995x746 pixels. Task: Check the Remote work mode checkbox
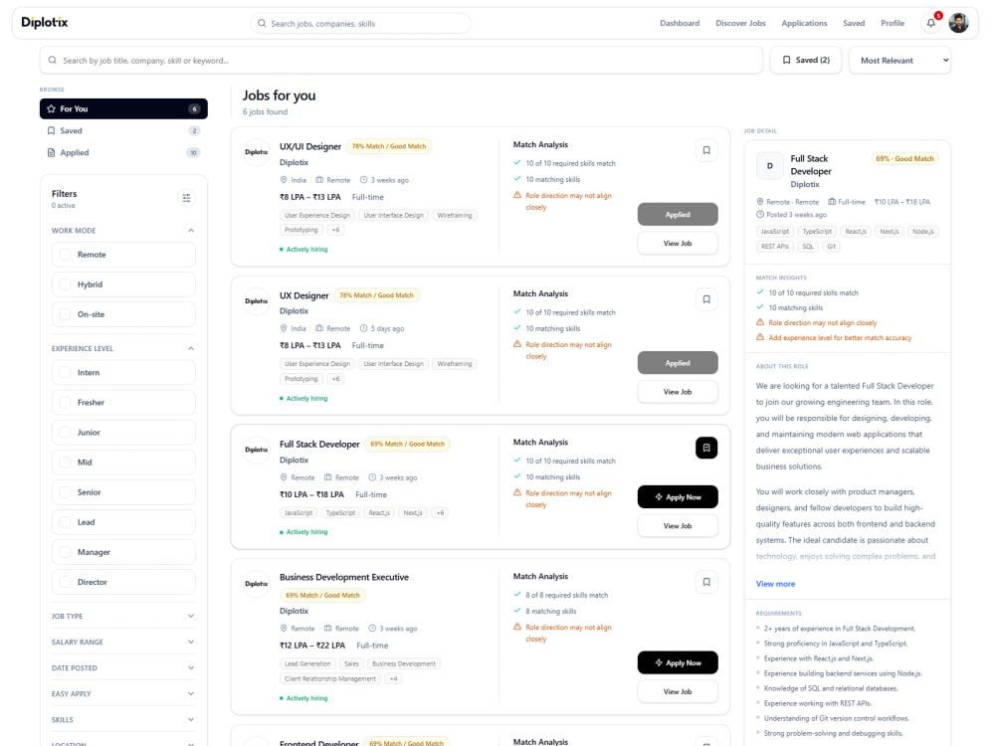coord(65,255)
